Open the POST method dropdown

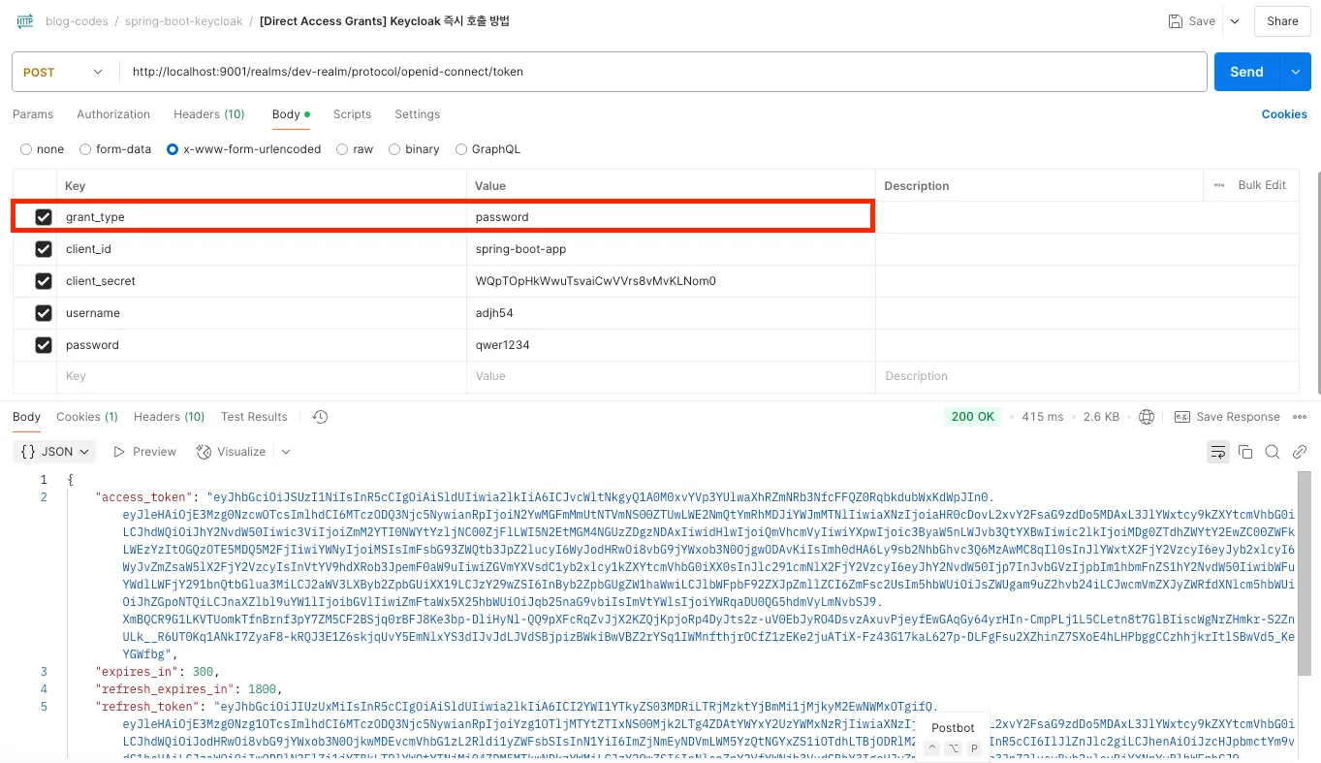coord(63,72)
